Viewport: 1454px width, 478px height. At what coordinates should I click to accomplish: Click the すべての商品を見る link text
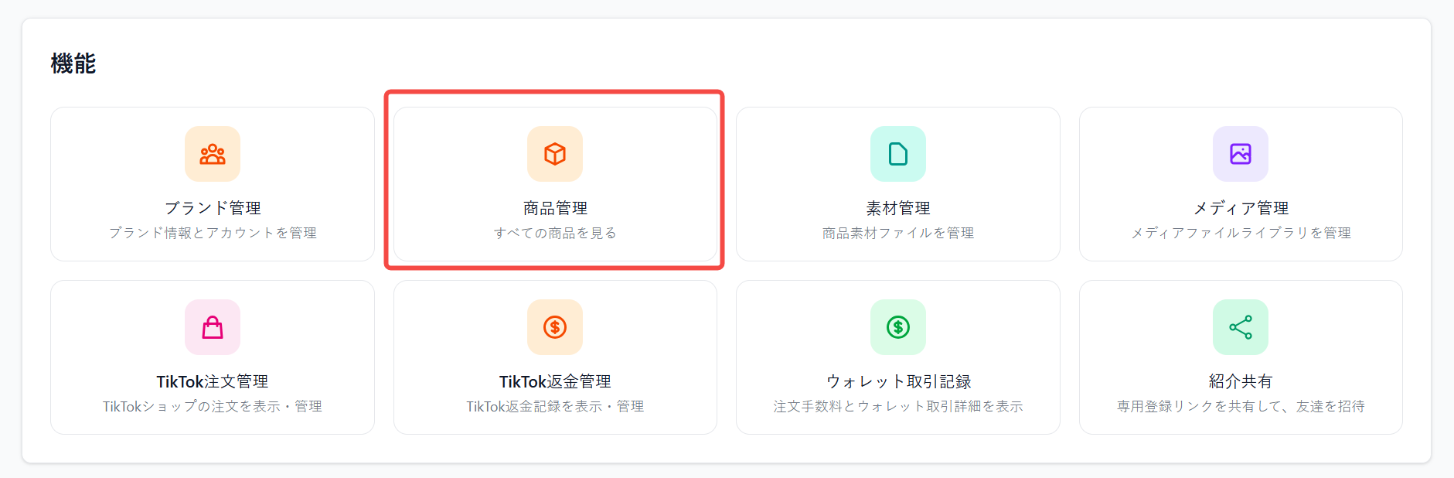click(554, 232)
